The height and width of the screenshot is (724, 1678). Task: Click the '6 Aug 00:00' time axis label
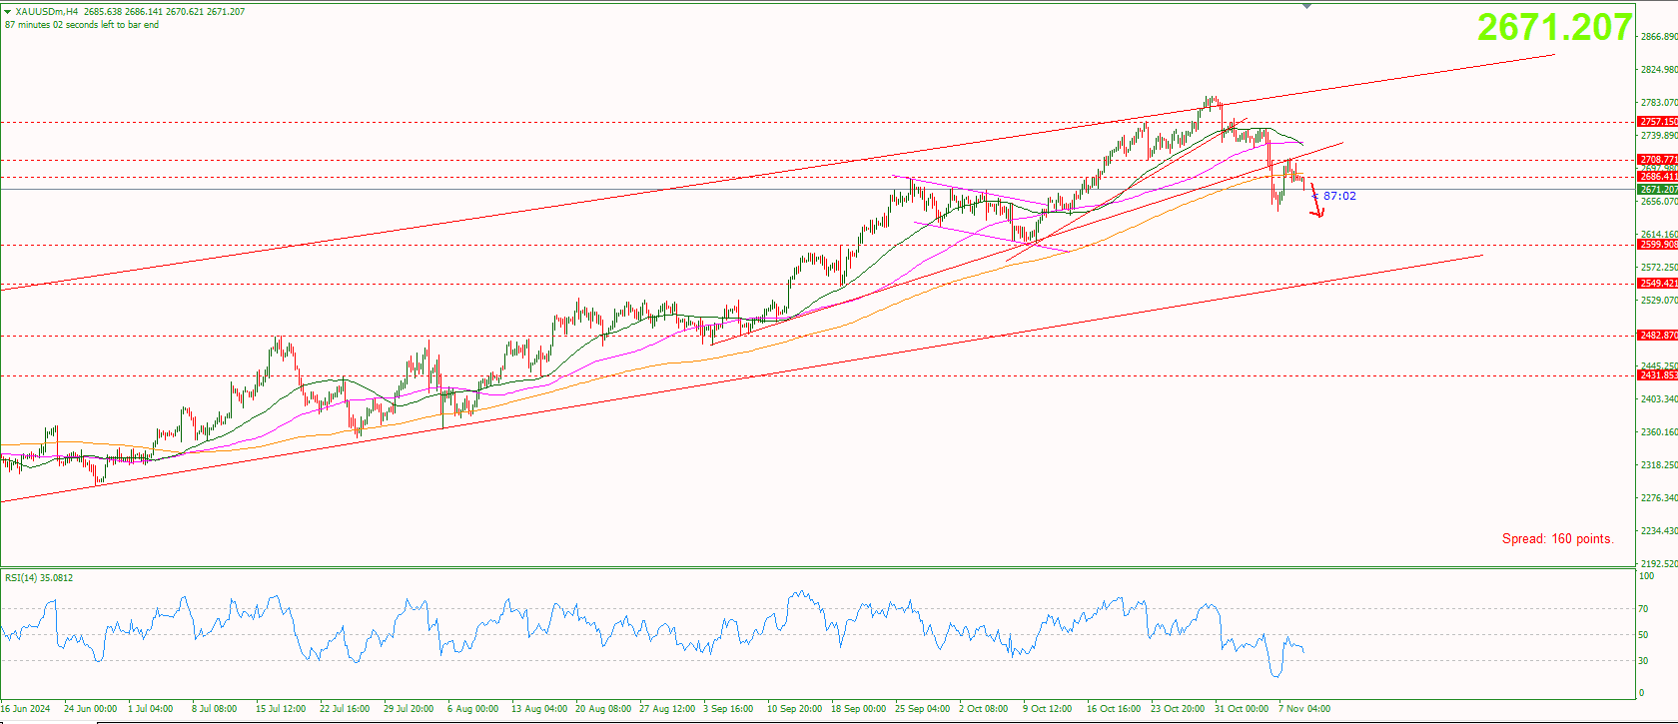pos(473,709)
